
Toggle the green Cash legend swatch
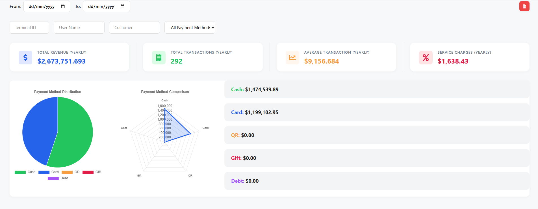(20, 172)
